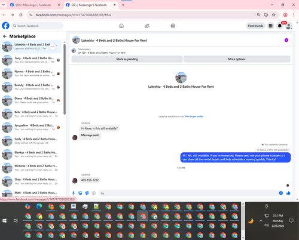This screenshot has width=299, height=240.
Task: Click the More options button
Action: click(237, 59)
